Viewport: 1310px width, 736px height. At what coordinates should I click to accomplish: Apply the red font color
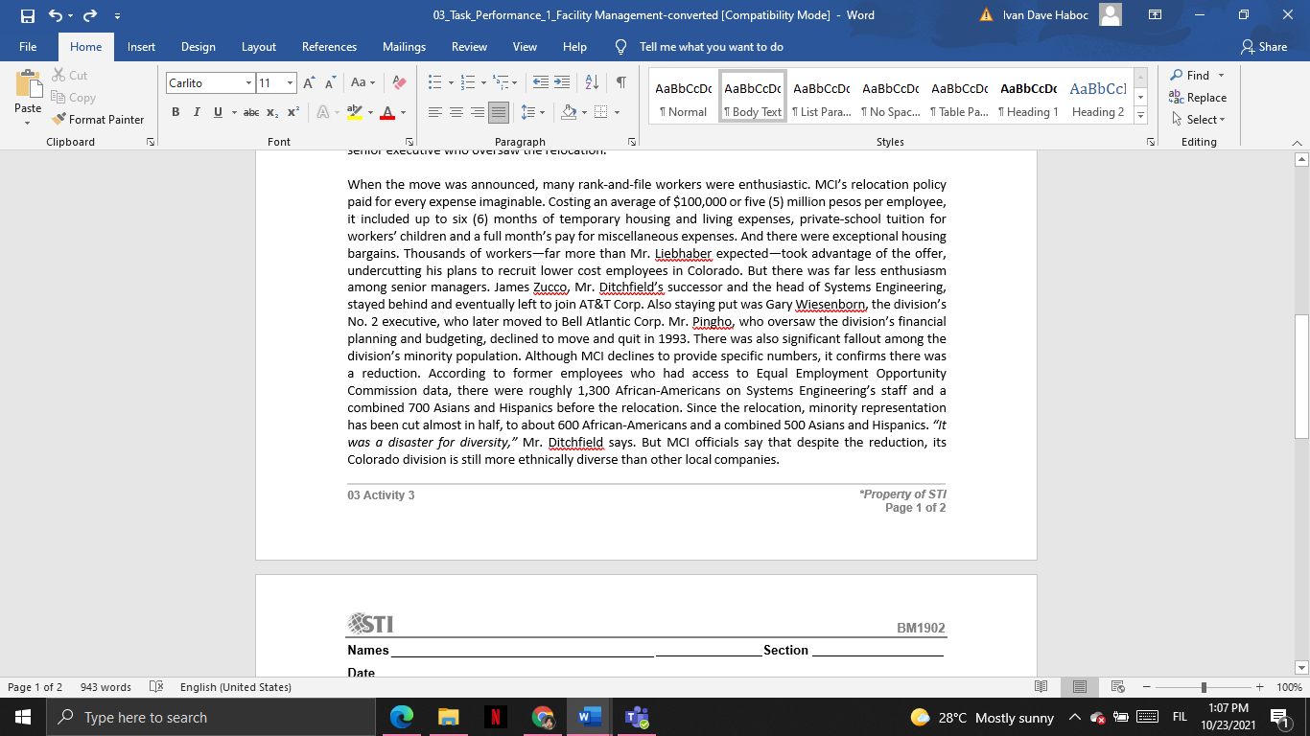[387, 112]
